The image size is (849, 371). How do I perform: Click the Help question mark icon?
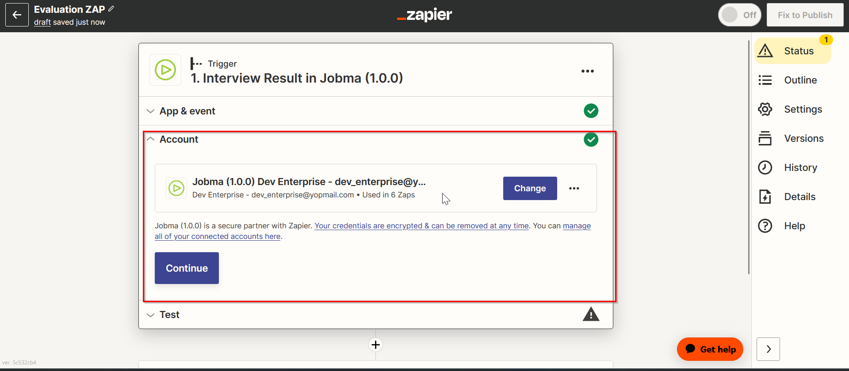pyautogui.click(x=765, y=226)
